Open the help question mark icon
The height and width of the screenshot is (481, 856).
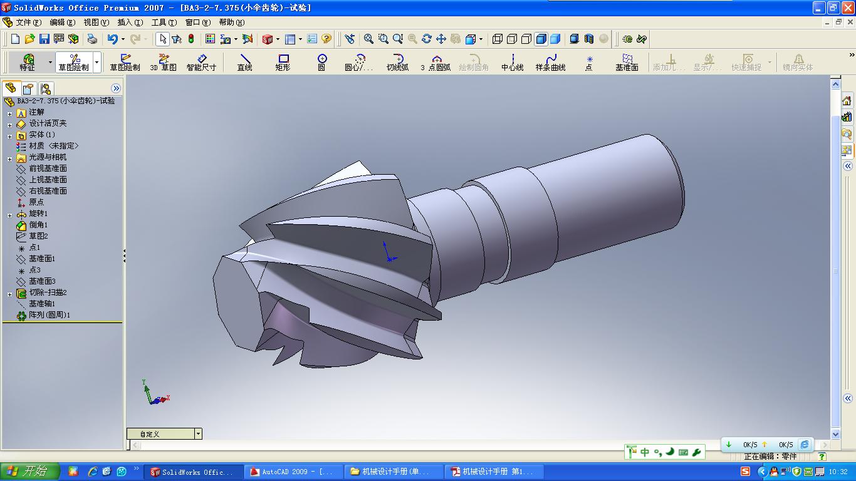pos(326,39)
